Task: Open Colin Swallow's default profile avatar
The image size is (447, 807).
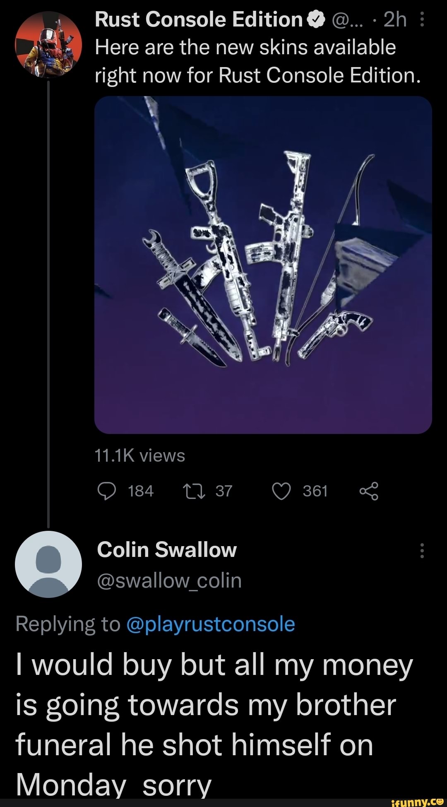Action: [48, 564]
